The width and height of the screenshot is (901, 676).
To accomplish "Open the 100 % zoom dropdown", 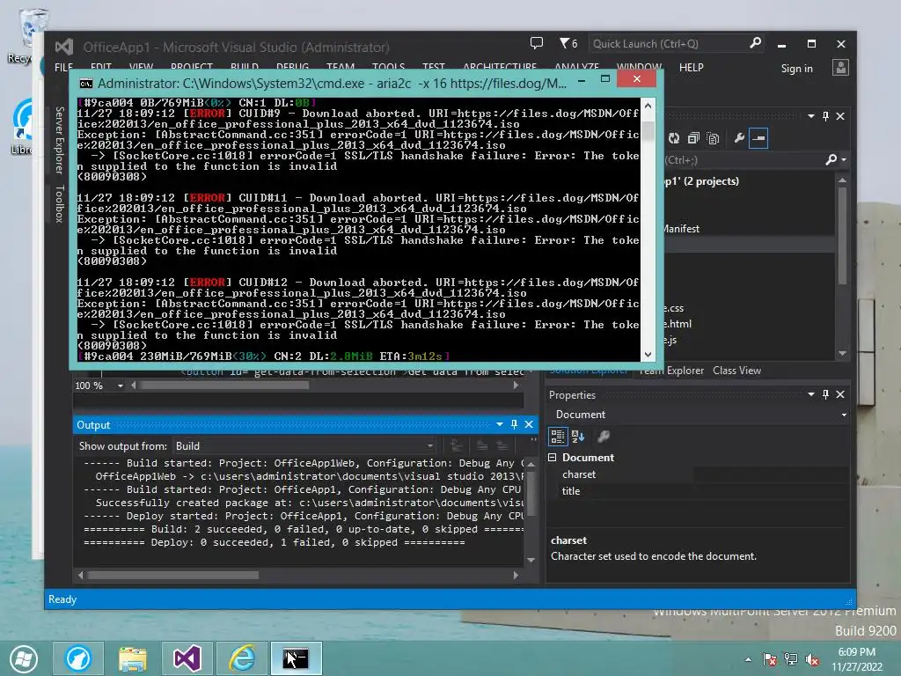I will pos(120,386).
